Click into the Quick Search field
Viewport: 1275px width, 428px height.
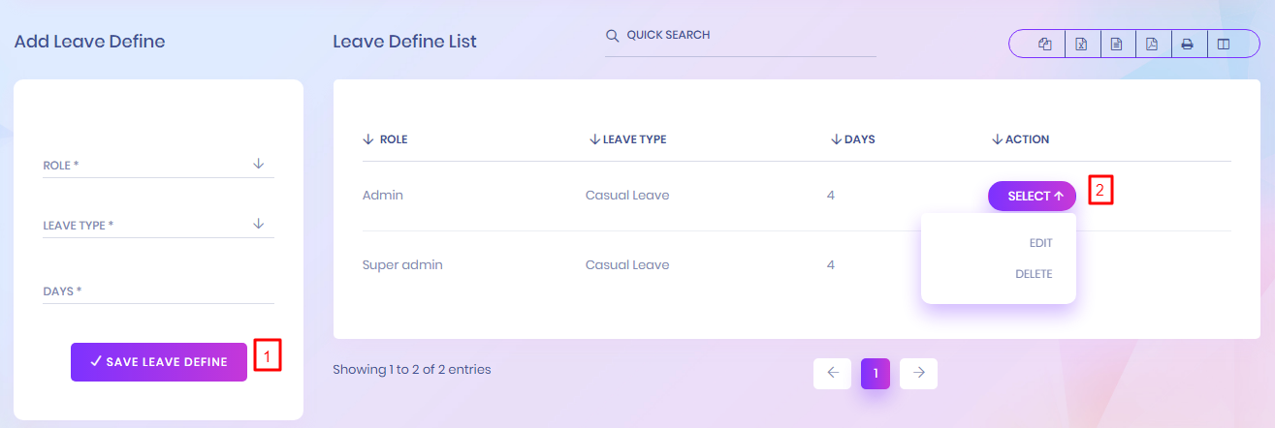[x=747, y=36]
